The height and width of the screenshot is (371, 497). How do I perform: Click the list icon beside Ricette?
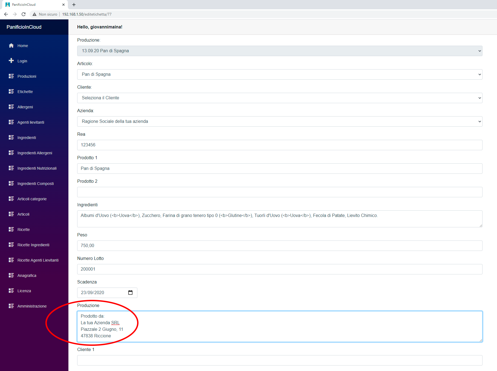[x=11, y=229]
